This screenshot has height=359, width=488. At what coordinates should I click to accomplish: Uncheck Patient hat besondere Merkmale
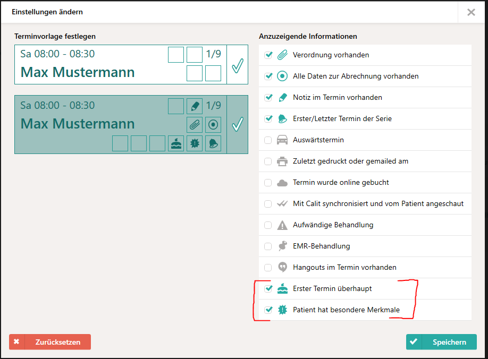268,310
